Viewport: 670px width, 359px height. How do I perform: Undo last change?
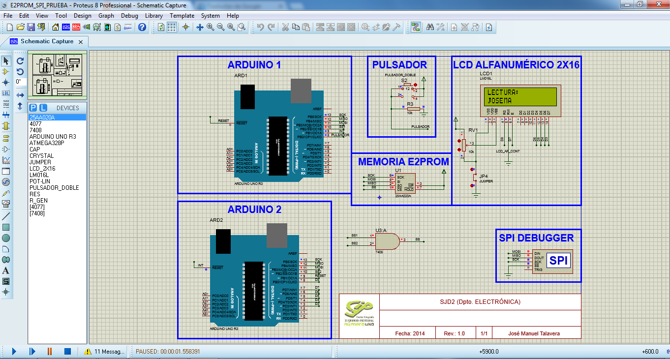pyautogui.click(x=260, y=27)
